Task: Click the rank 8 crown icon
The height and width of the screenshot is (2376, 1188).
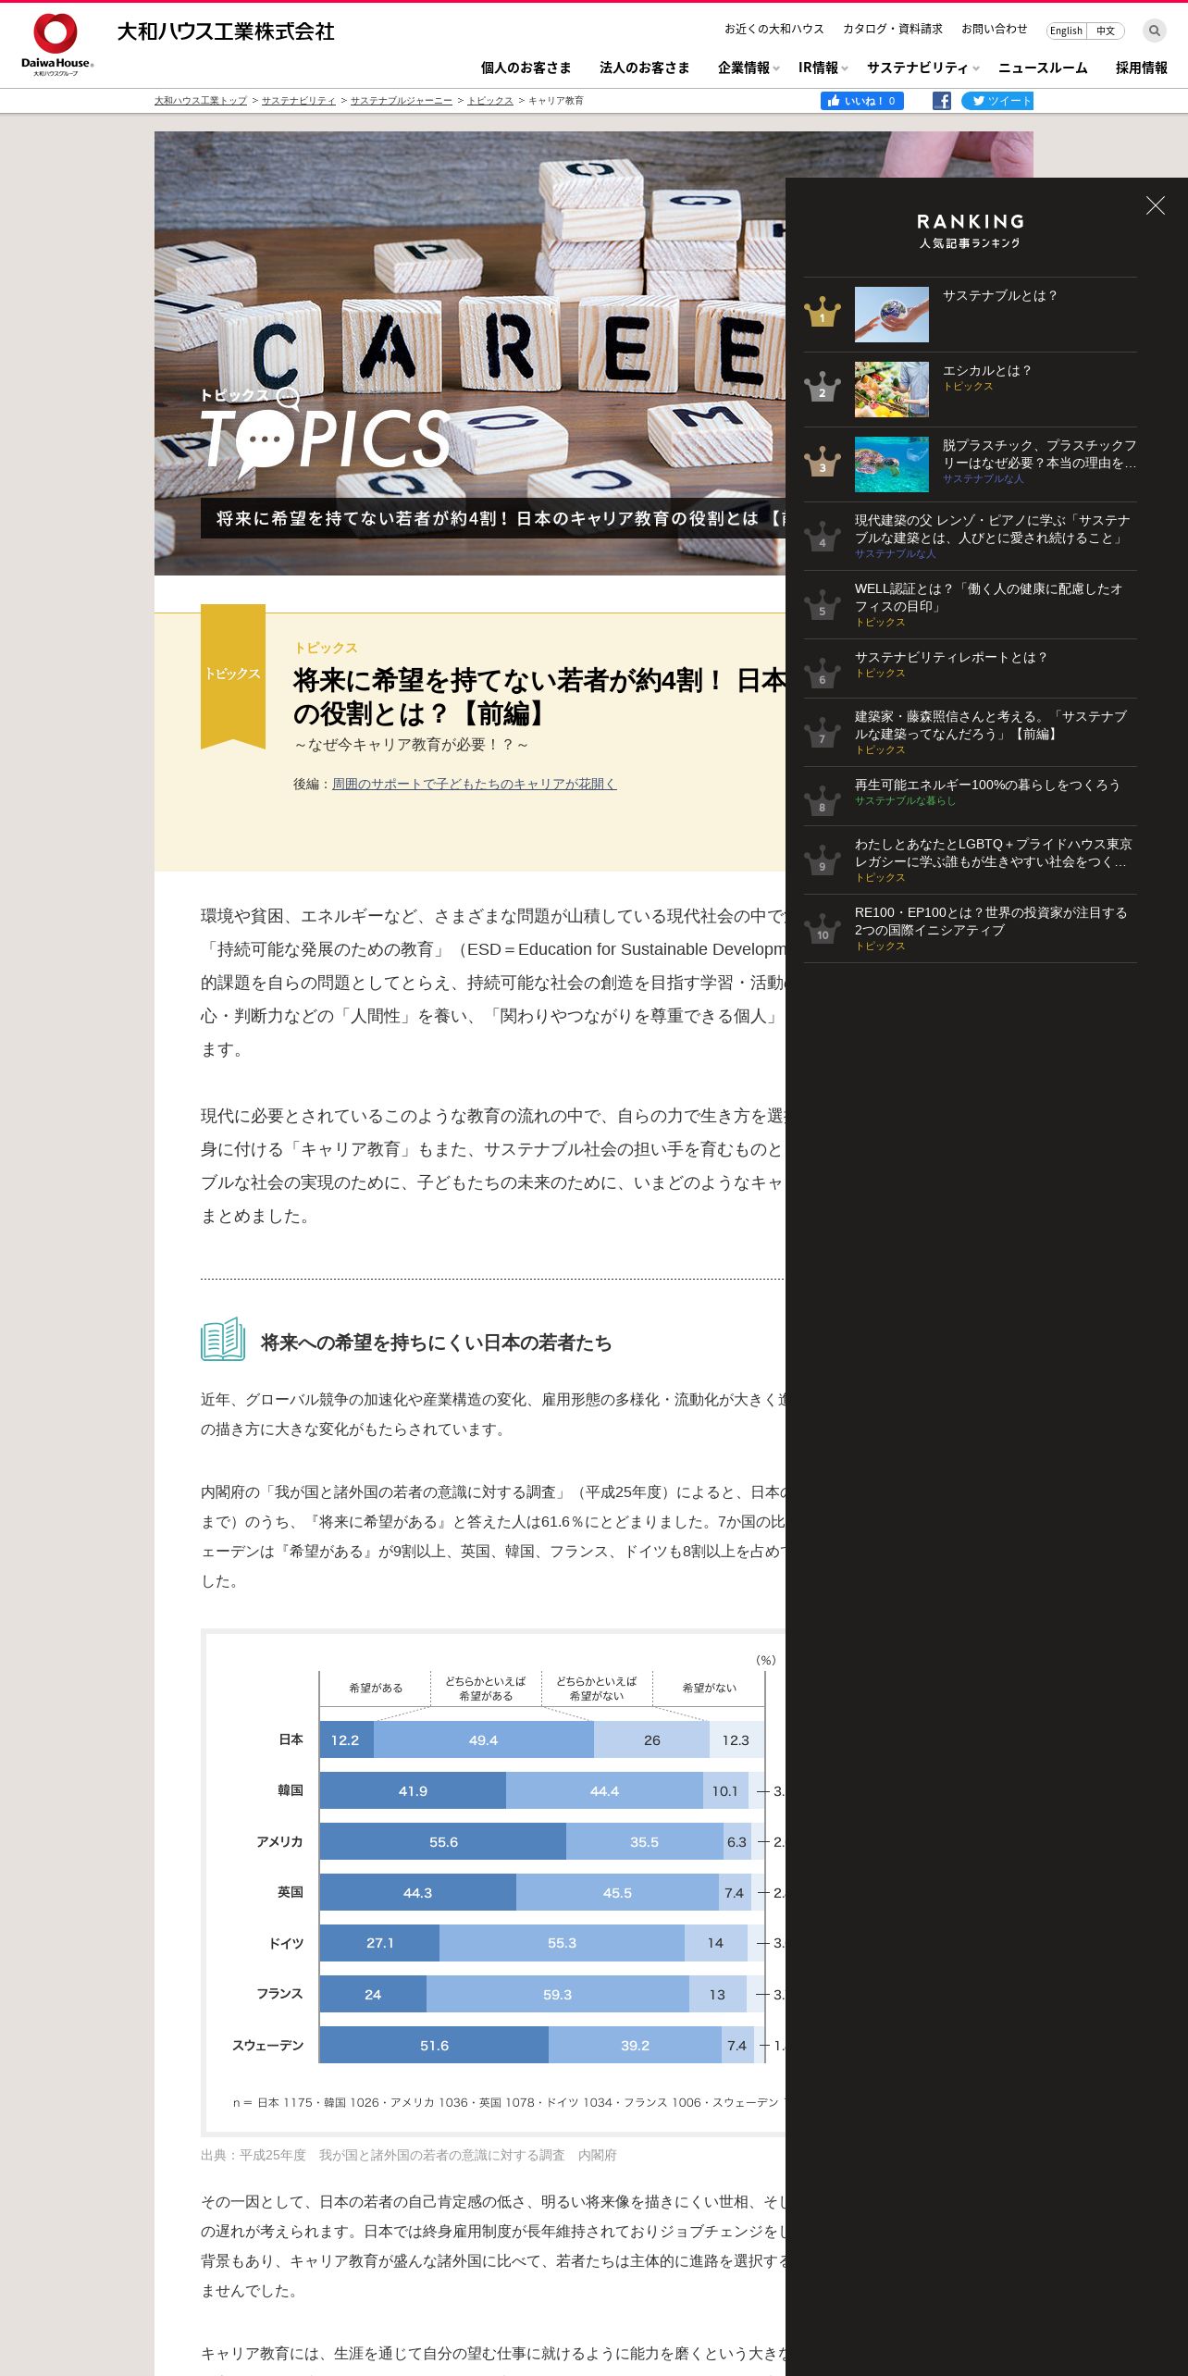Action: coord(822,801)
